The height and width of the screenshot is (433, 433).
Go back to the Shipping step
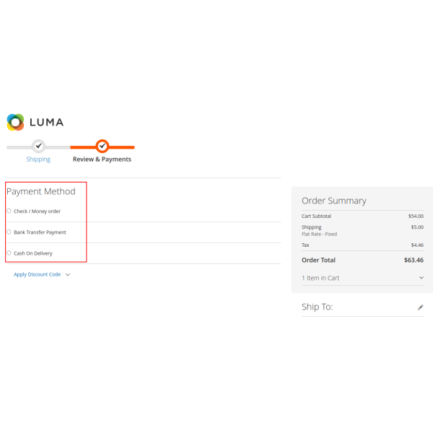tap(38, 159)
